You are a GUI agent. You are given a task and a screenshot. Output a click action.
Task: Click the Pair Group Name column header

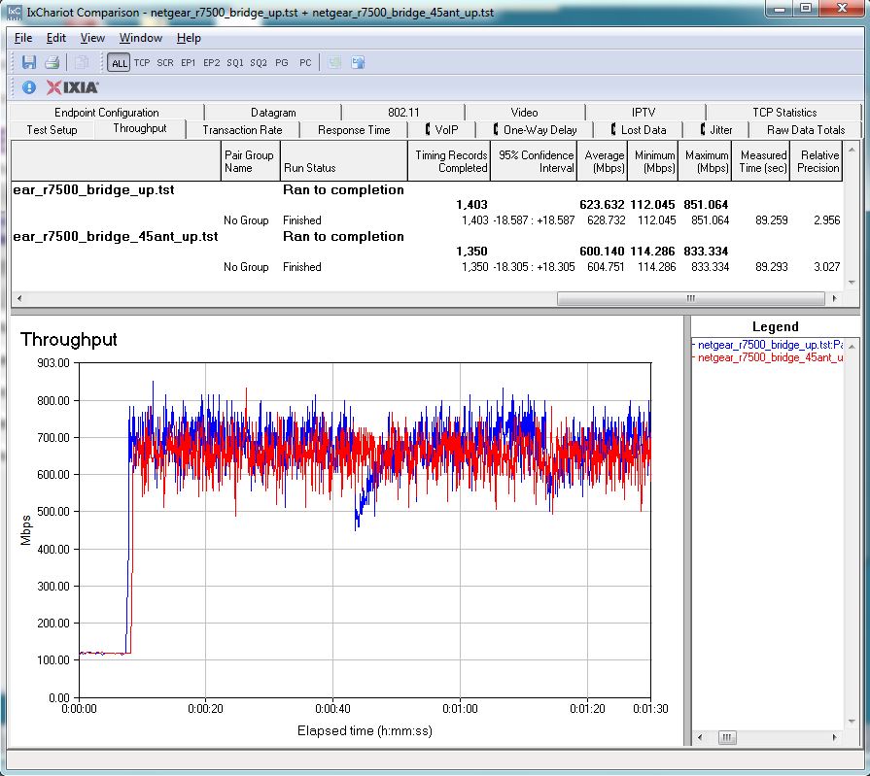tap(250, 161)
